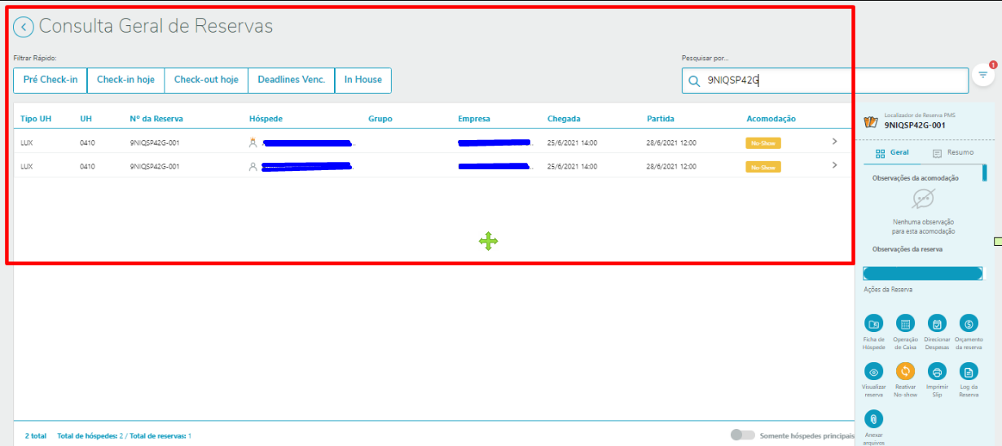Select No-Show badge in second row
The width and height of the screenshot is (1002, 446).
click(x=763, y=167)
